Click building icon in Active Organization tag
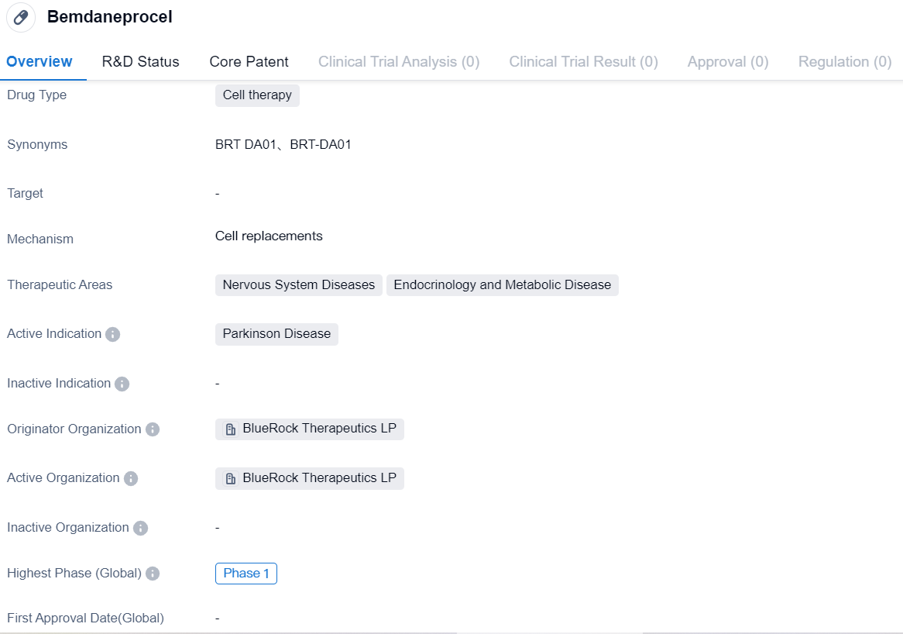Image resolution: width=903 pixels, height=634 pixels. pos(230,478)
